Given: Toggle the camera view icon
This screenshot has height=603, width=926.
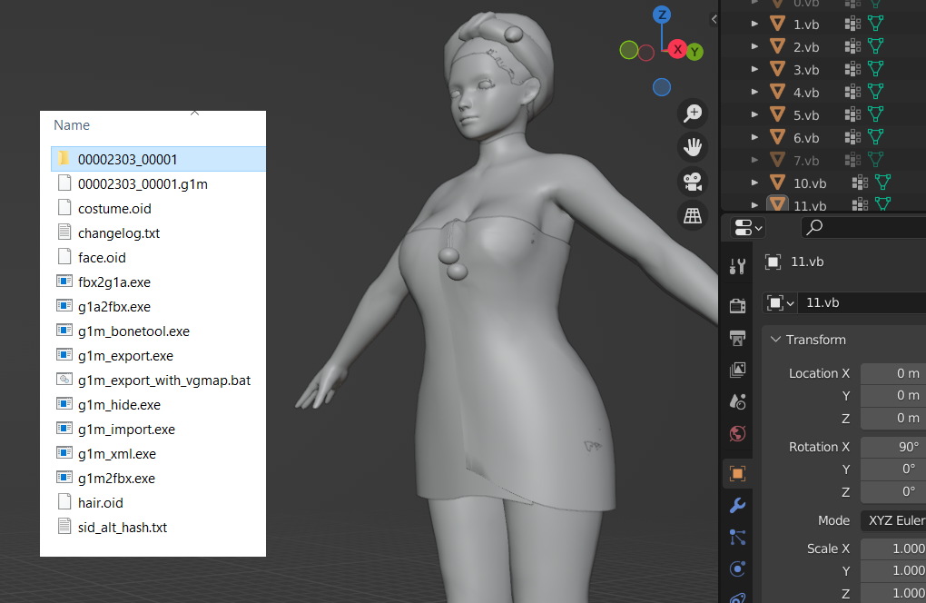Looking at the screenshot, I should coord(693,182).
